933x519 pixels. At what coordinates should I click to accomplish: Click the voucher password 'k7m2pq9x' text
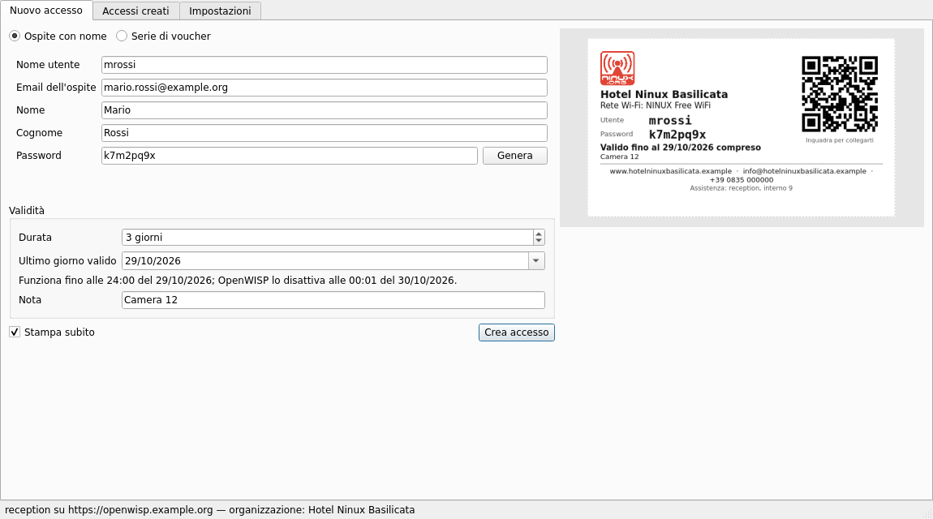pyautogui.click(x=677, y=135)
